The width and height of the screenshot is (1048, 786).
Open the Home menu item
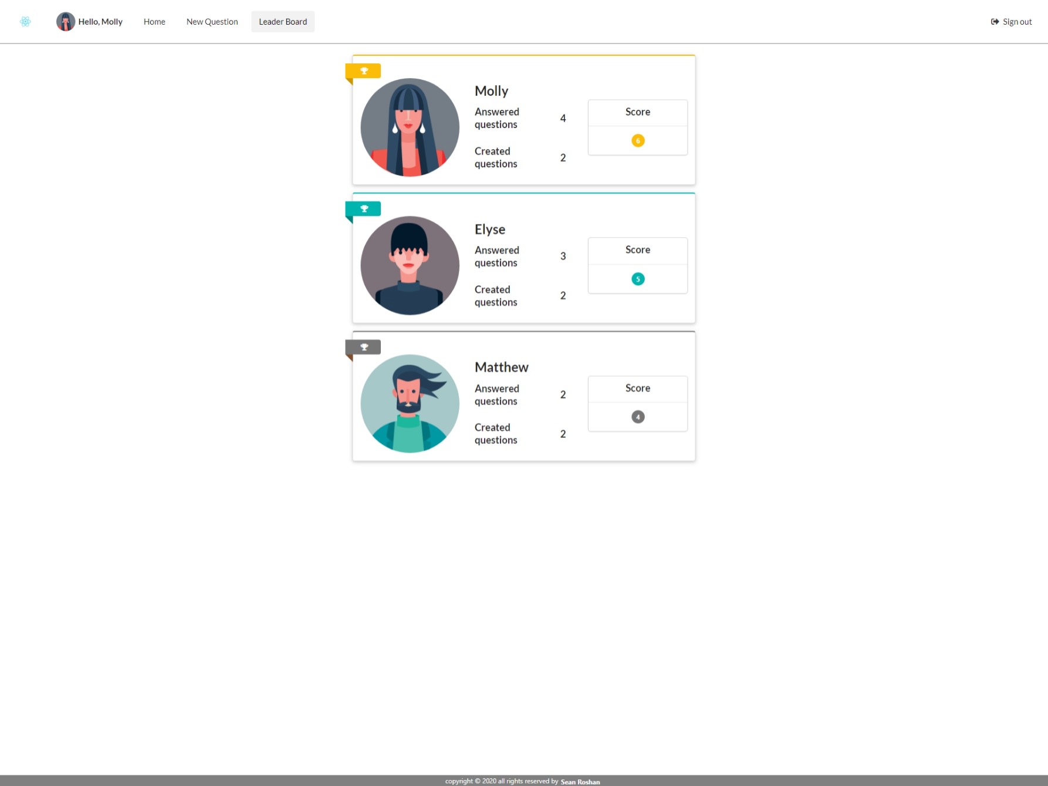154,22
